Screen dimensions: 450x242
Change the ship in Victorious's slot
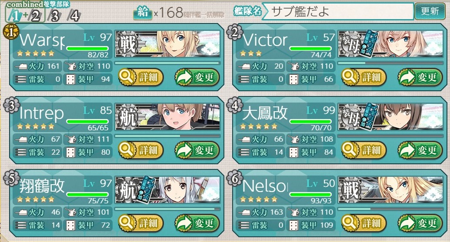[x=420, y=77]
